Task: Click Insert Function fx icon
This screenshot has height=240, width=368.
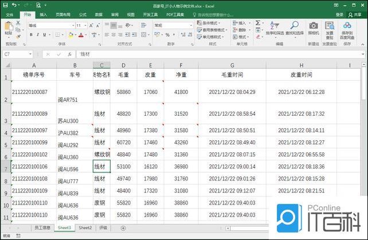Action: (x=69, y=54)
